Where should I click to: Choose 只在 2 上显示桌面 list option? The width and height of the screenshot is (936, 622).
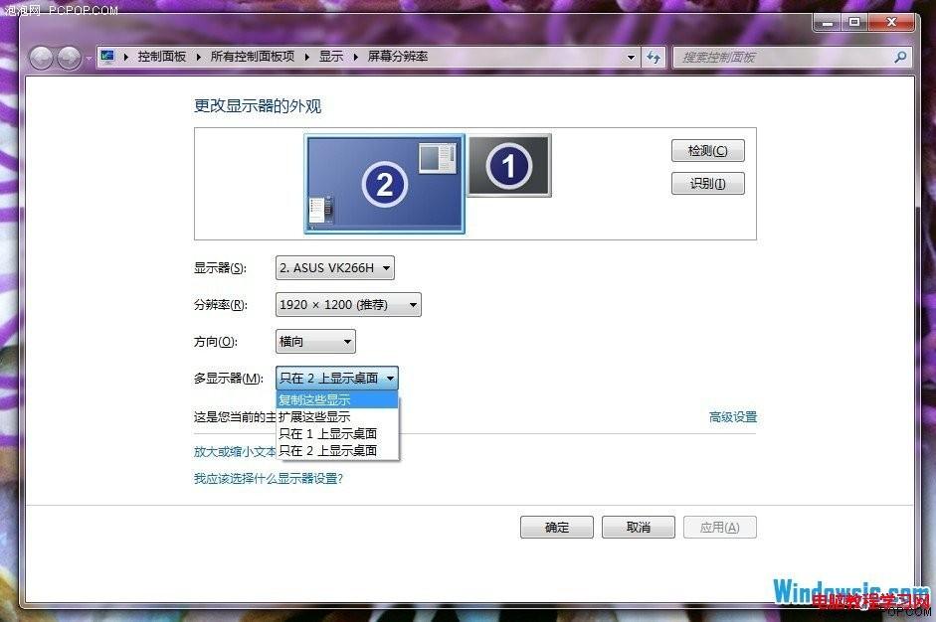[x=337, y=450]
